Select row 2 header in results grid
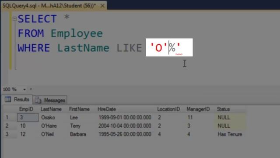This screenshot has height=158, width=280. tap(10, 126)
